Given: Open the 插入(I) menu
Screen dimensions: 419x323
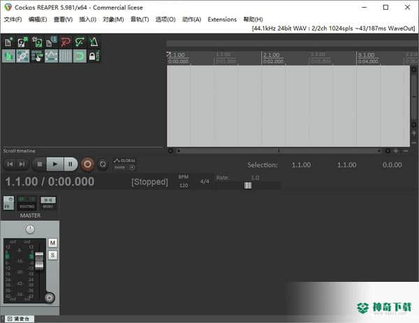Looking at the screenshot, I should coord(88,20).
